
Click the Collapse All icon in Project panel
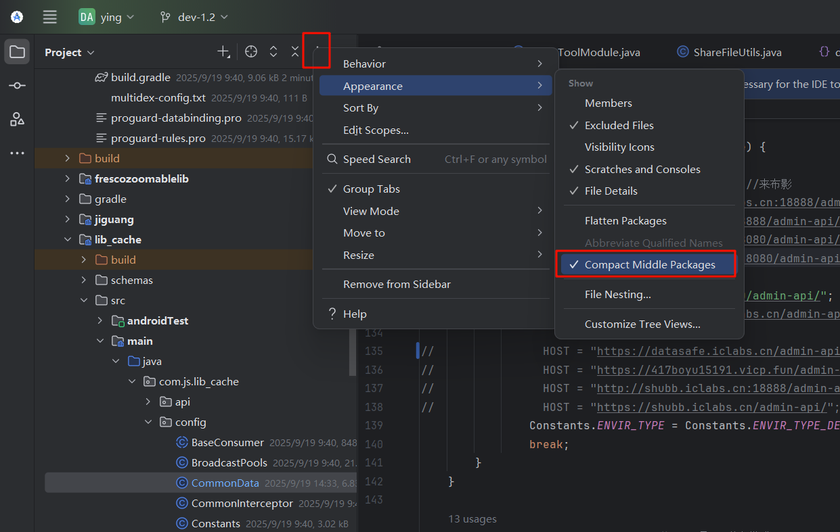pos(295,52)
